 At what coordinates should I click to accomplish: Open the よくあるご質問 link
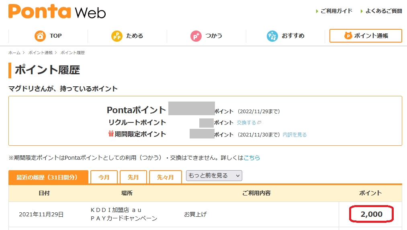(x=383, y=11)
